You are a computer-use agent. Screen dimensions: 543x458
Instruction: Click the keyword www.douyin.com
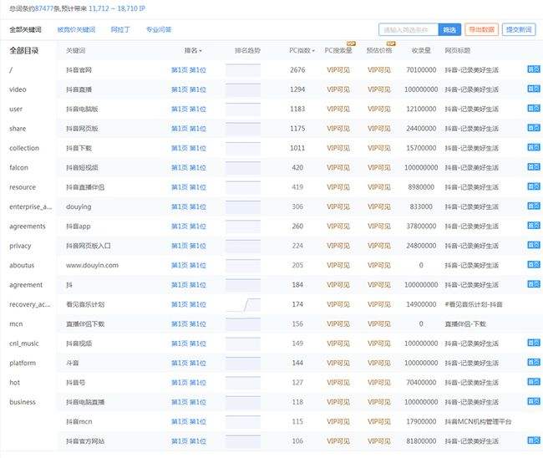pos(92,266)
